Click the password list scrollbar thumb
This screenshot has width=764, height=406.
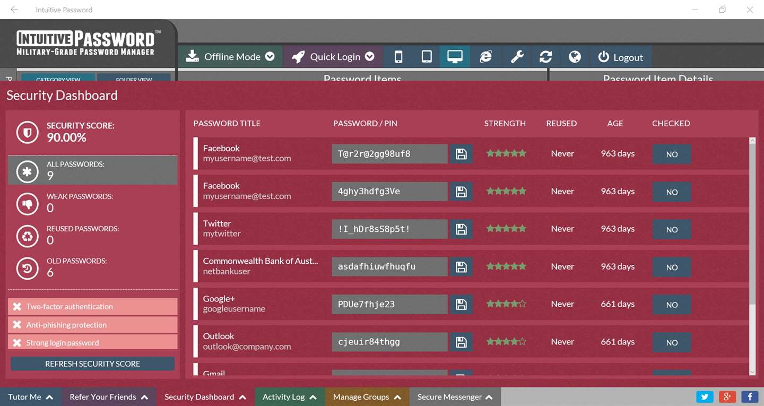click(752, 225)
